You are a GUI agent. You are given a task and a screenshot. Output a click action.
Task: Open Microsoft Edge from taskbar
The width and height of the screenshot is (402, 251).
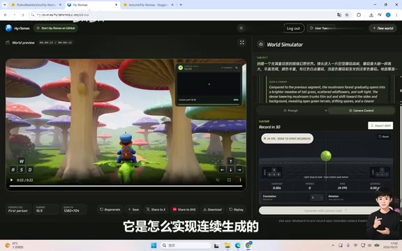238,245
